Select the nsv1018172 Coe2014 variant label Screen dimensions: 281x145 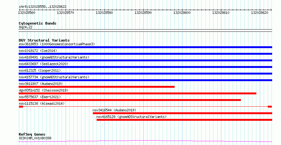(x=38, y=51)
